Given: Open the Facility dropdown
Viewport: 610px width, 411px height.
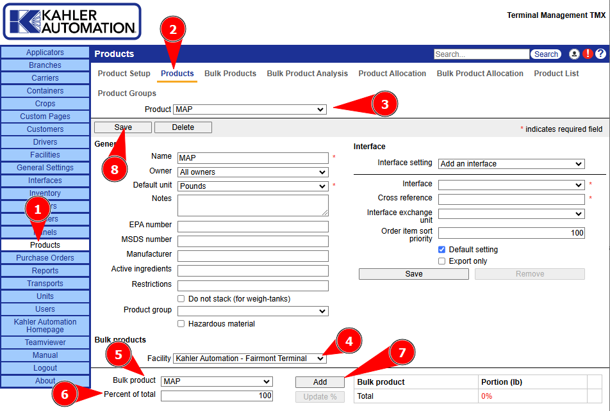Looking at the screenshot, I should 250,358.
